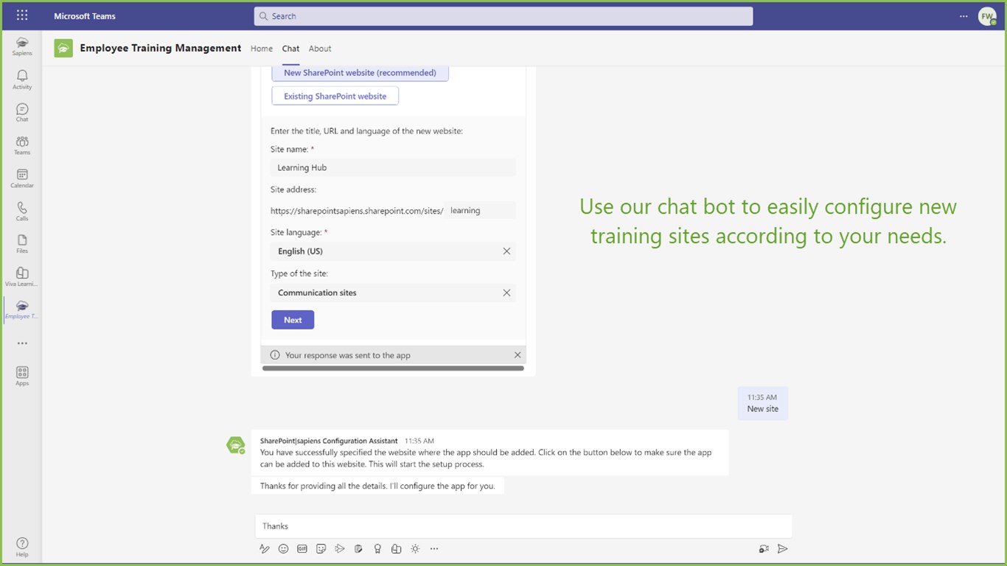The width and height of the screenshot is (1007, 566).
Task: Open settings and more menu in title bar
Action: (x=964, y=15)
